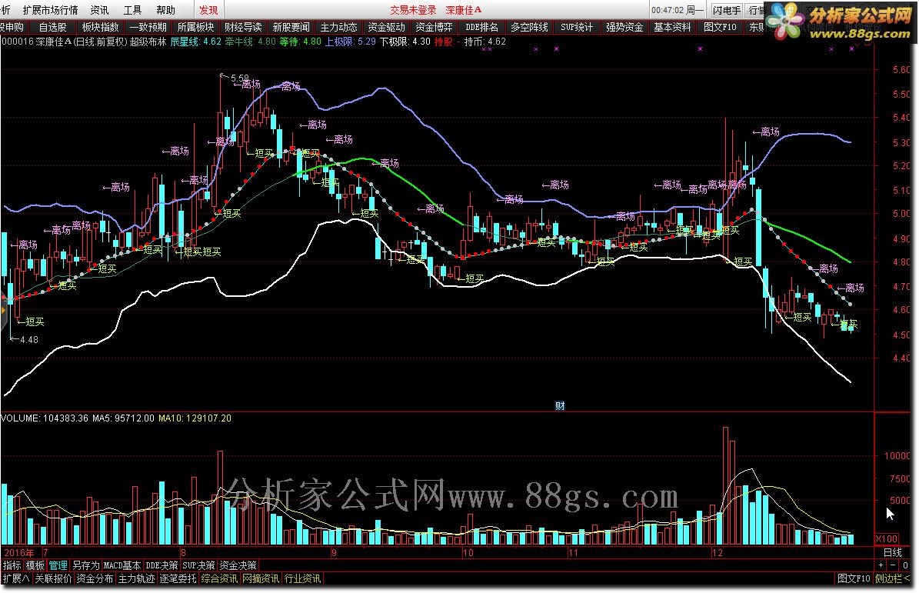Viewport: 919px width, 593px height.
Task: Open the 工具 menu
Action: (x=132, y=10)
